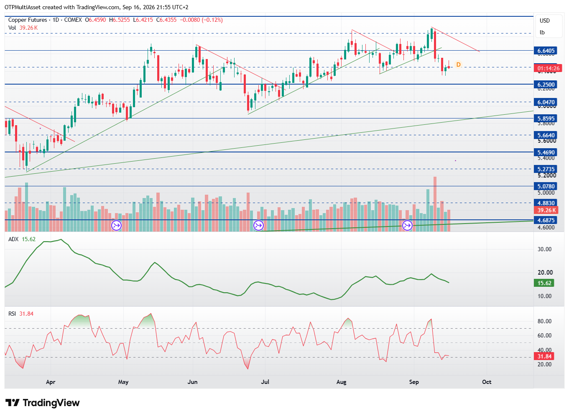Screen dimensions: 569x417
Task: Click the price change −0.0080 (−0.12%)
Action: [x=201, y=20]
